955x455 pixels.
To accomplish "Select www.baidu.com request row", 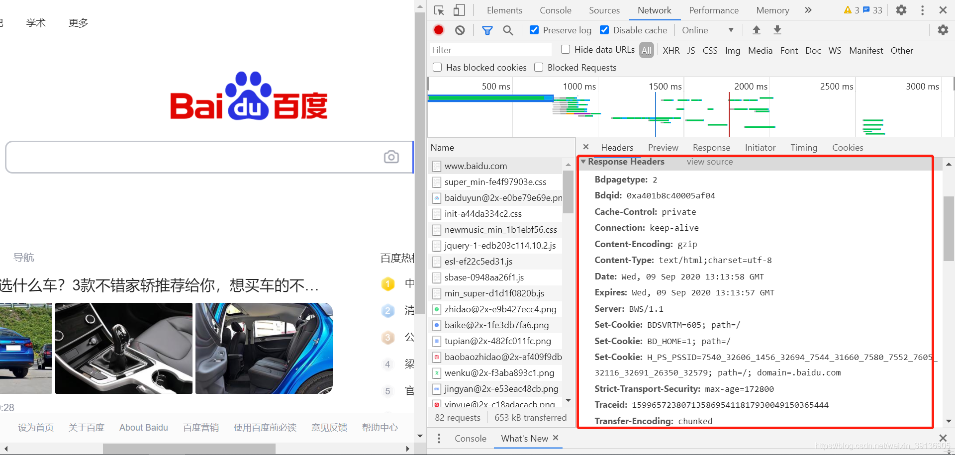I will point(495,166).
